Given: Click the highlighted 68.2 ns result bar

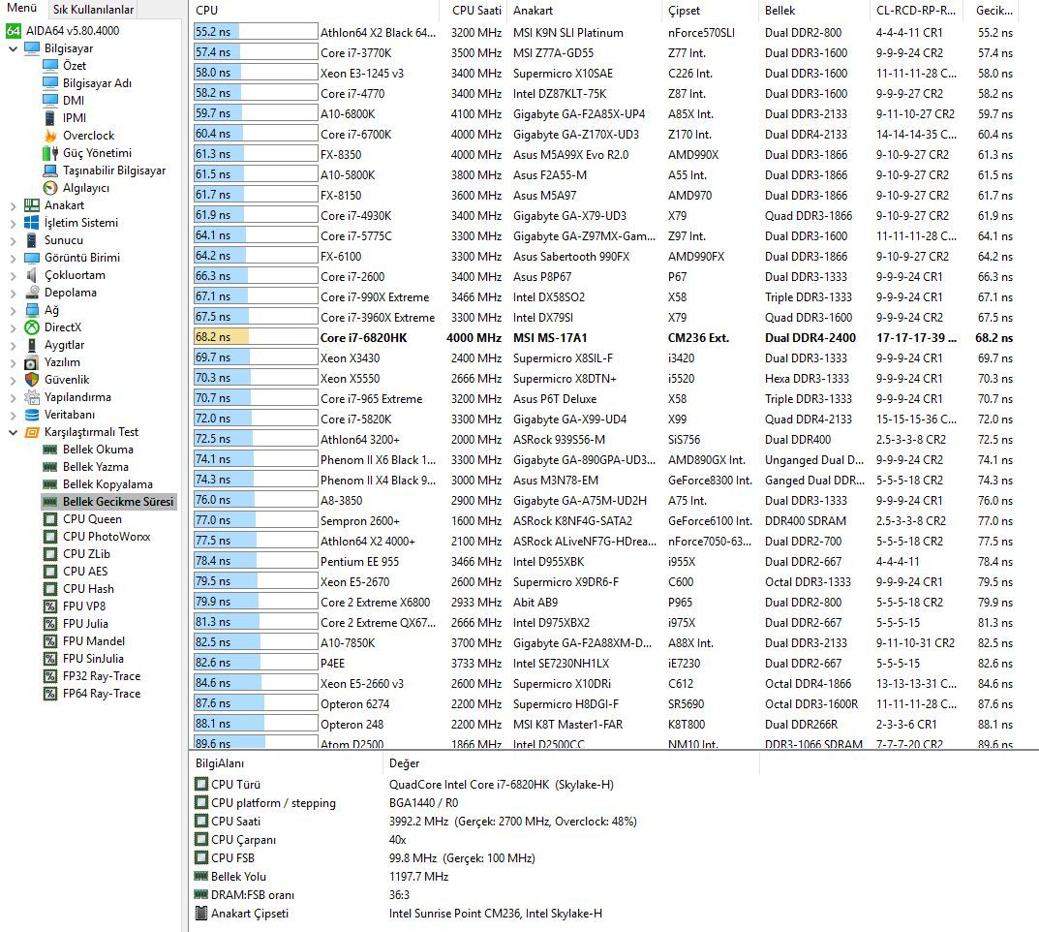Looking at the screenshot, I should (256, 337).
